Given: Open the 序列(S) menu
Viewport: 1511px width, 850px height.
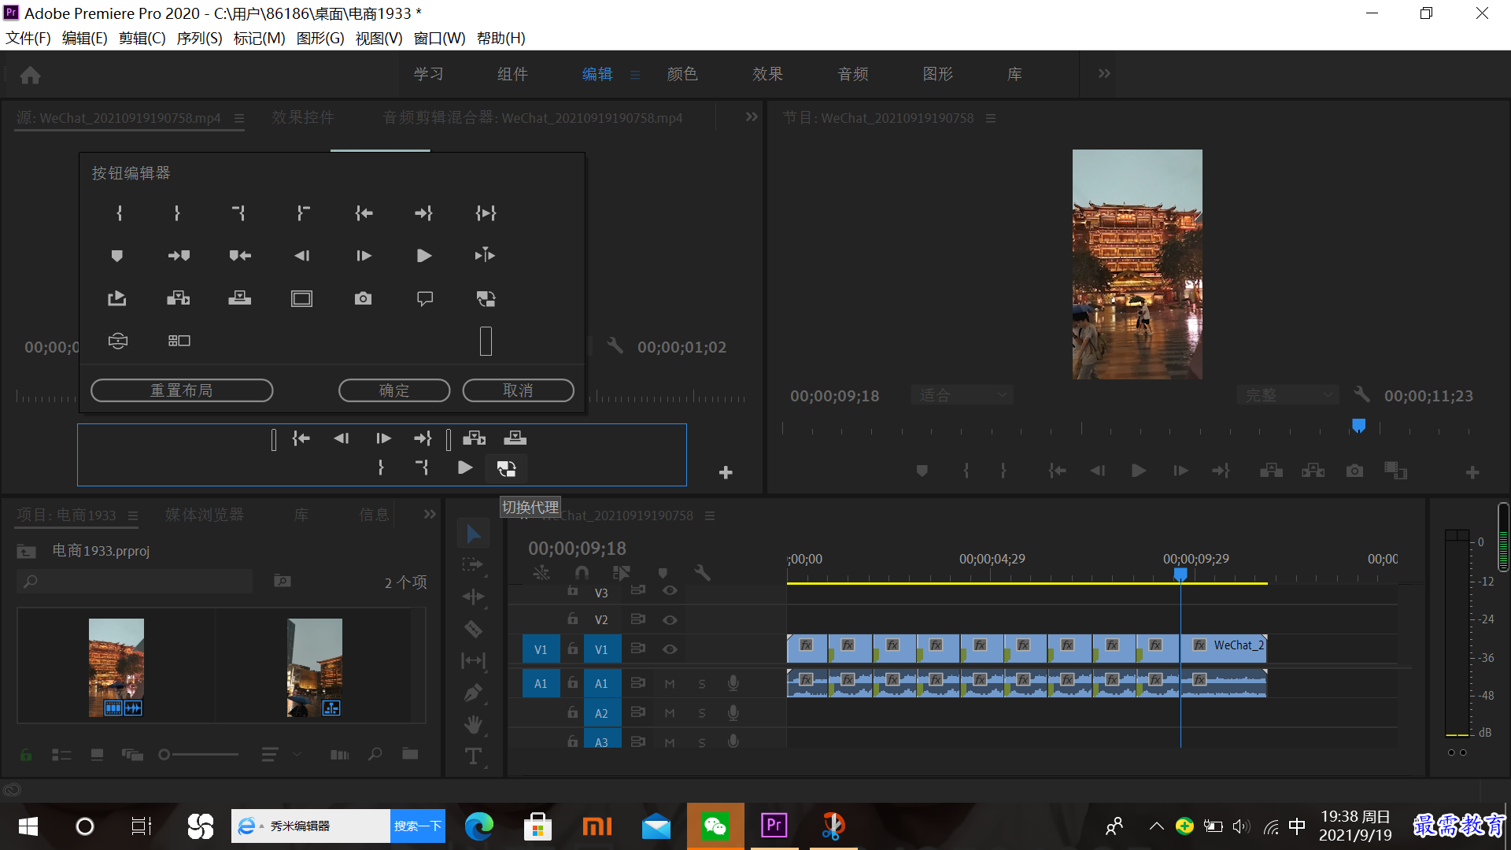Looking at the screenshot, I should coord(199,38).
